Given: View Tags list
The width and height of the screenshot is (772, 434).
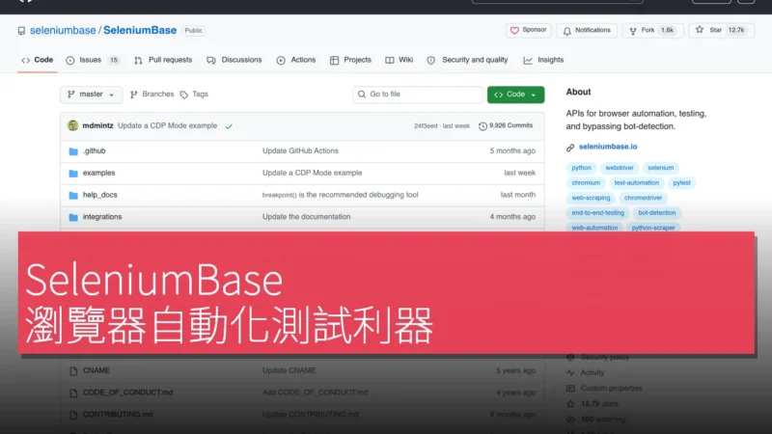Looking at the screenshot, I should [194, 95].
